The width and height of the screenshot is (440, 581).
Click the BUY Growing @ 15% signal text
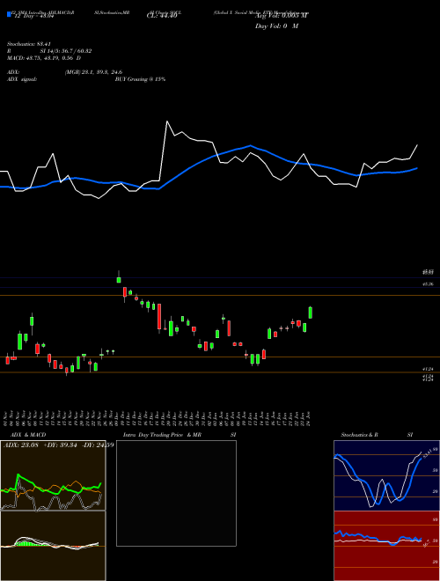[x=140, y=79]
